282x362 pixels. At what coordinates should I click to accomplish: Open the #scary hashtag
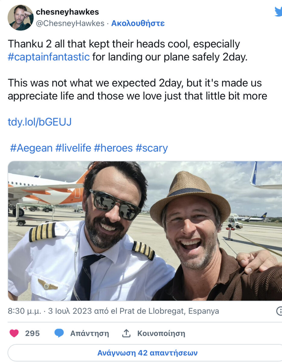pos(151,148)
